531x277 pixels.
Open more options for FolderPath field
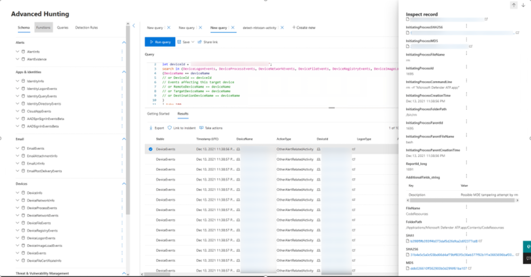click(466, 221)
